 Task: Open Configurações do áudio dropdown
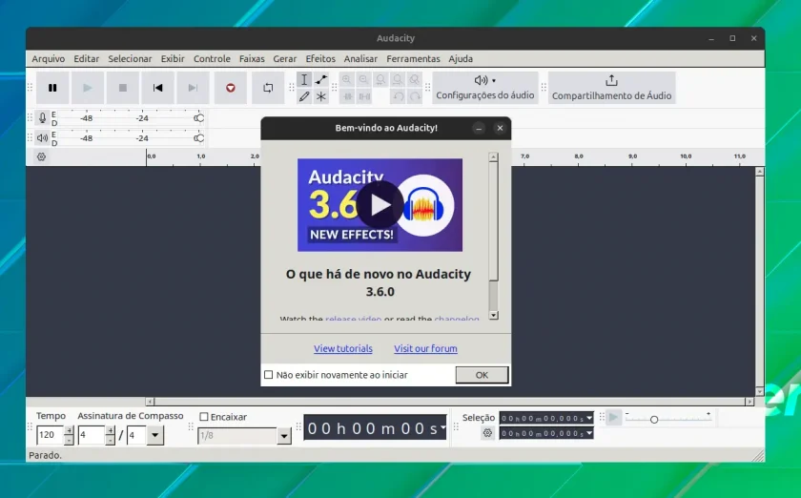click(485, 88)
